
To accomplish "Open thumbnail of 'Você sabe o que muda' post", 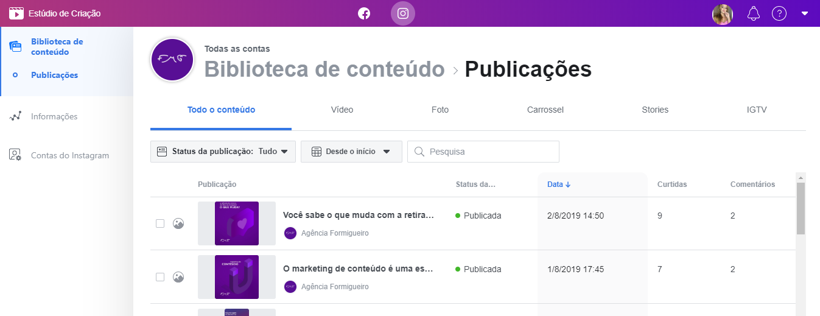I will [237, 223].
